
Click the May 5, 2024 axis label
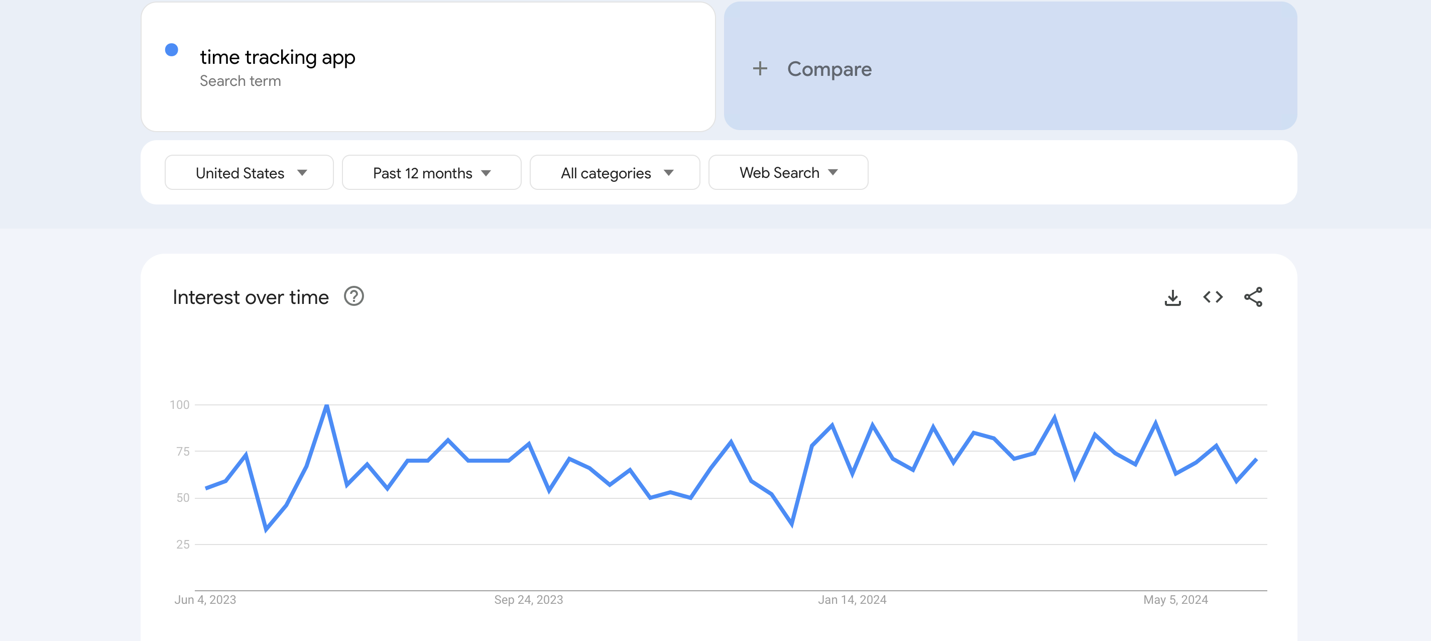1175,600
